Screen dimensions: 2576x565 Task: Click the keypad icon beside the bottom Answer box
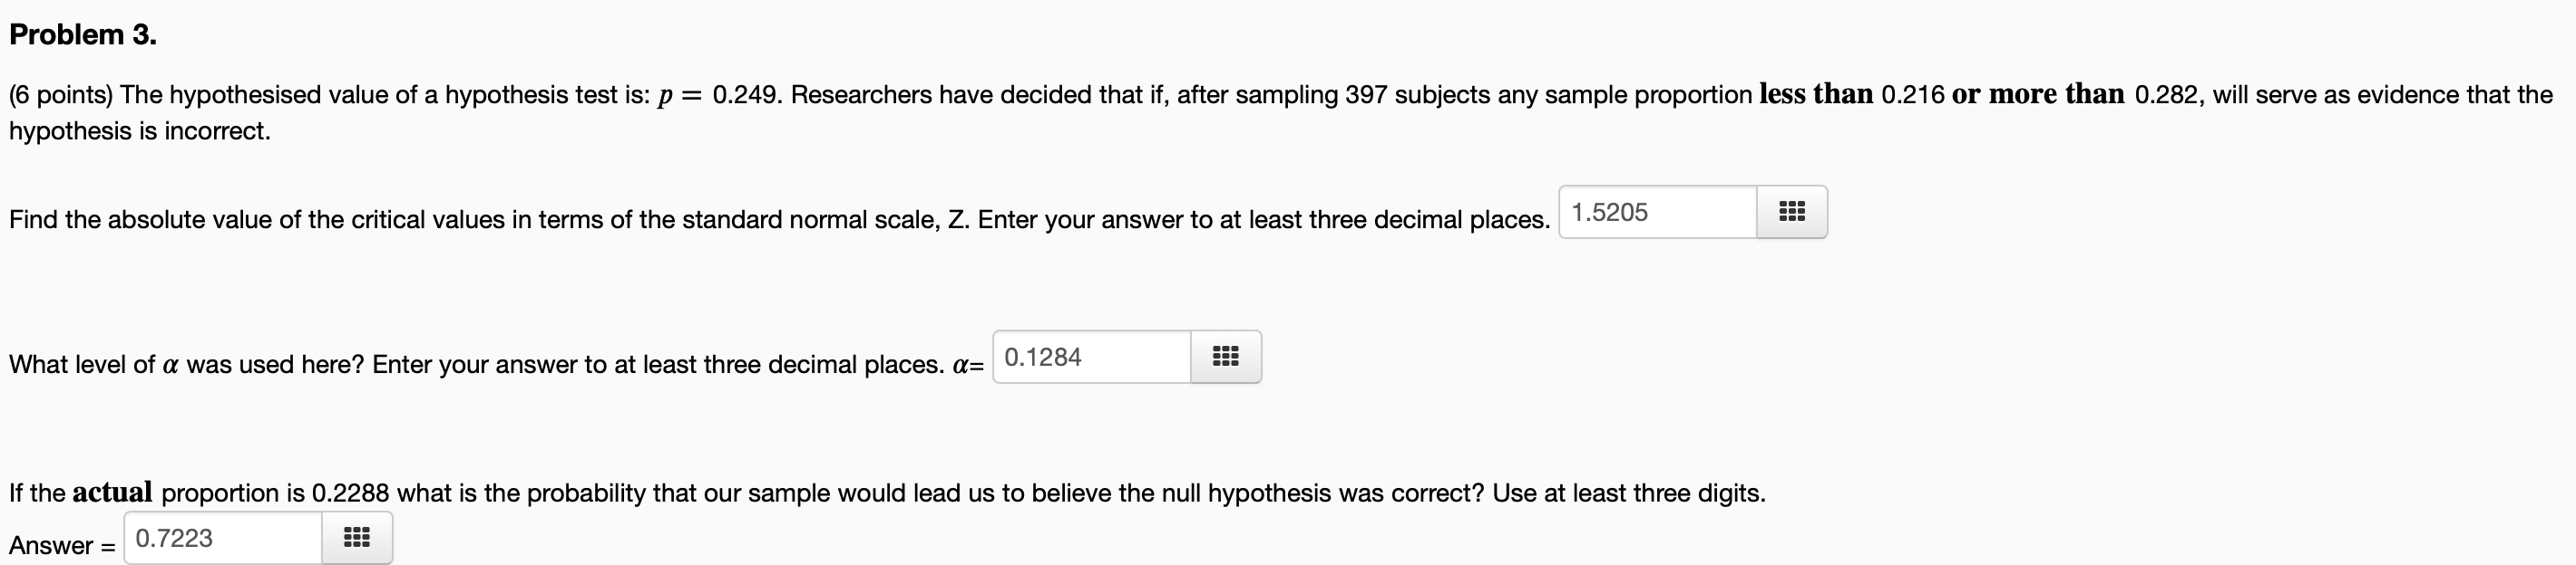click(x=357, y=537)
